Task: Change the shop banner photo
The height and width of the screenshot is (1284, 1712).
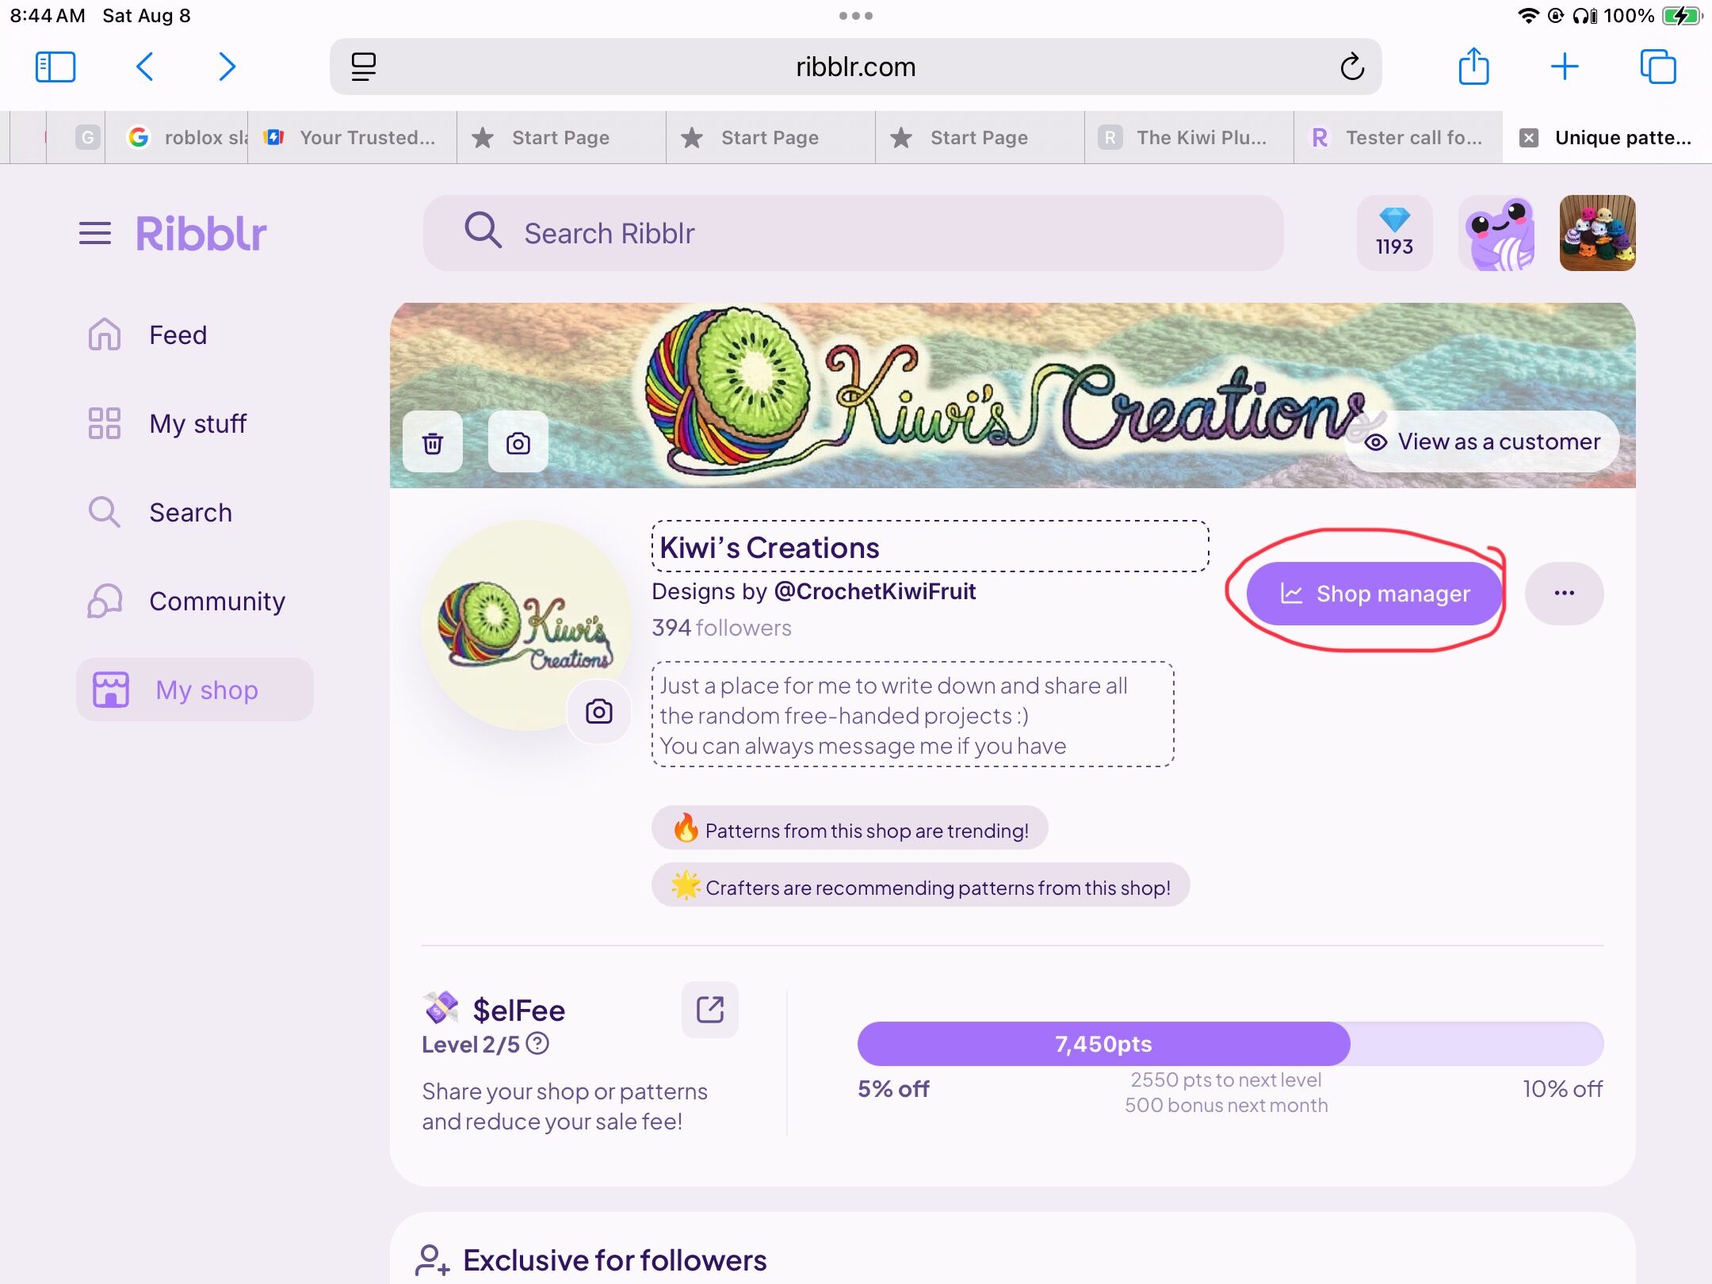Action: pos(518,442)
